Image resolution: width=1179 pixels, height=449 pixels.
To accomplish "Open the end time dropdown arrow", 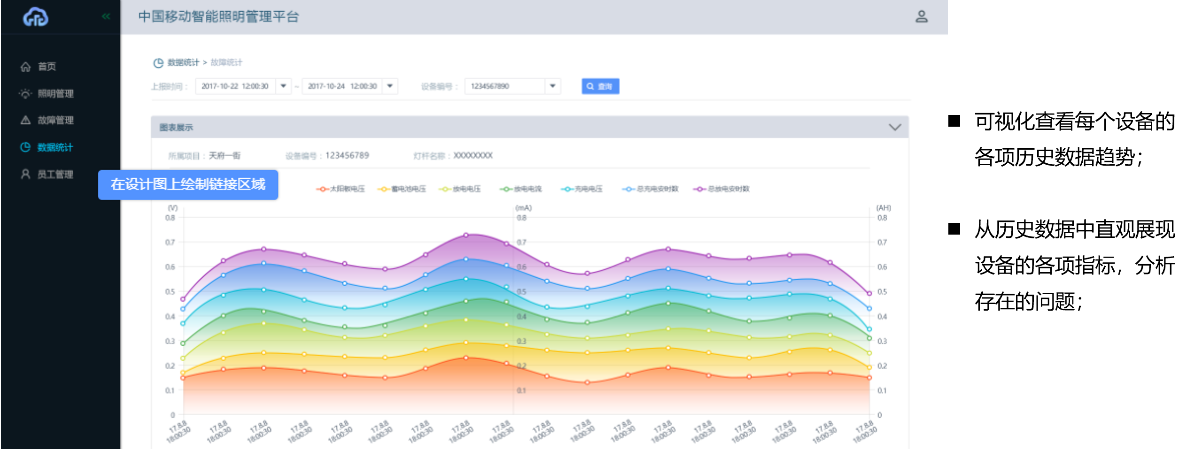I will click(390, 86).
